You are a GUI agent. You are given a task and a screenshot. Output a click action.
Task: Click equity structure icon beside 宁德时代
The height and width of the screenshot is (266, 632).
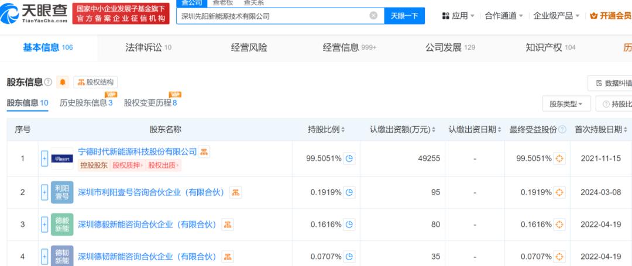click(x=204, y=152)
